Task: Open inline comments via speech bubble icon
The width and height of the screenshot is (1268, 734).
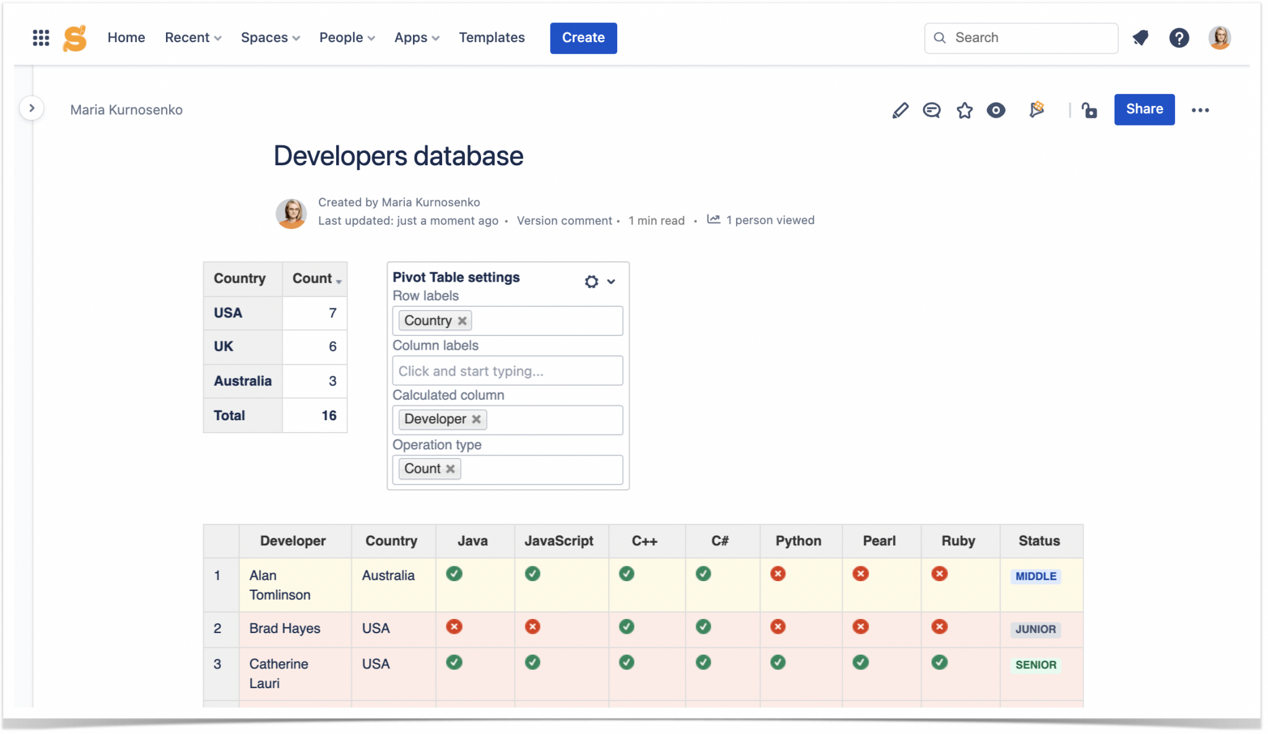Action: (x=932, y=110)
